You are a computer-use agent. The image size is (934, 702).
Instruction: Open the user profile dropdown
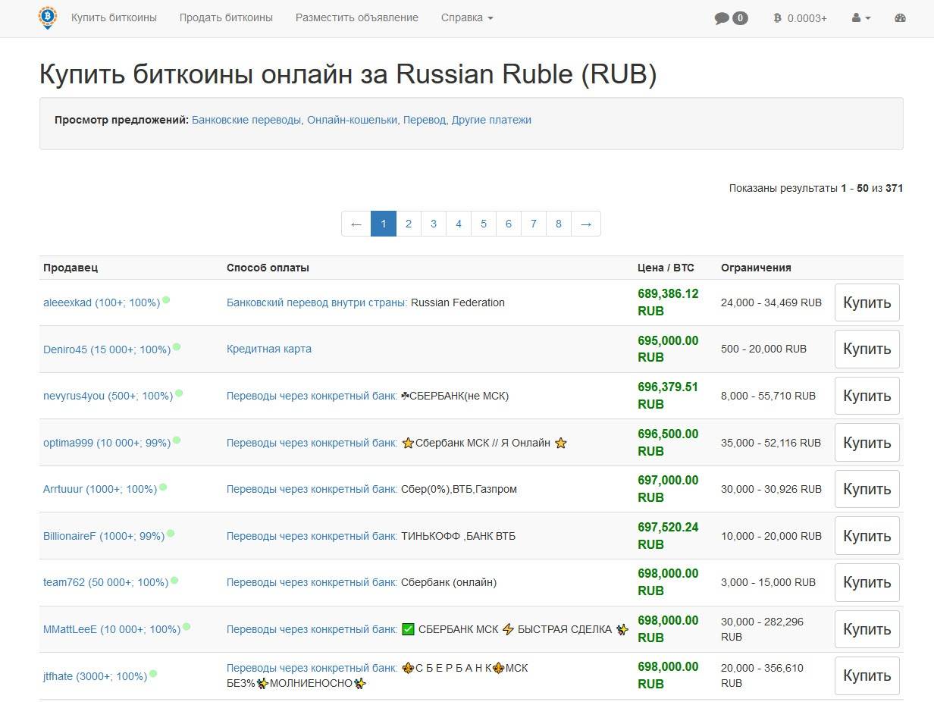pos(860,18)
